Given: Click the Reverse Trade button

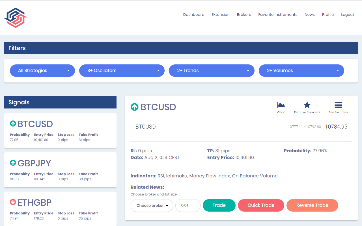Looking at the screenshot, I should (x=312, y=205).
